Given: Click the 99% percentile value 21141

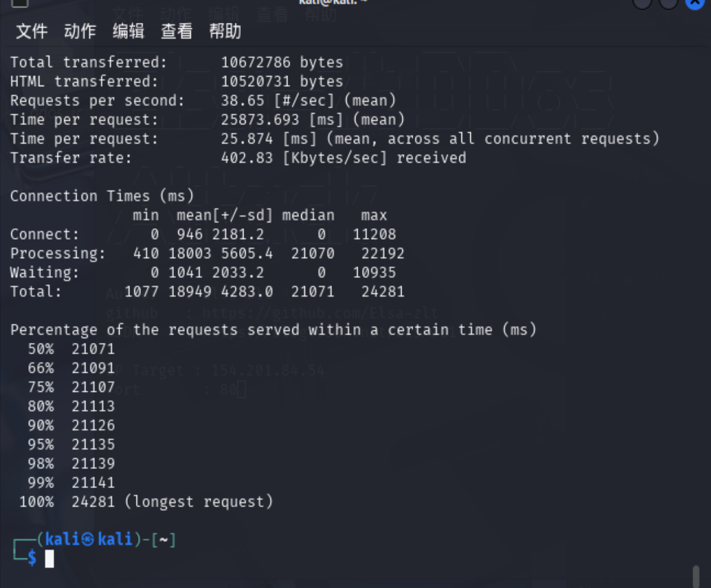Looking at the screenshot, I should click(93, 483).
